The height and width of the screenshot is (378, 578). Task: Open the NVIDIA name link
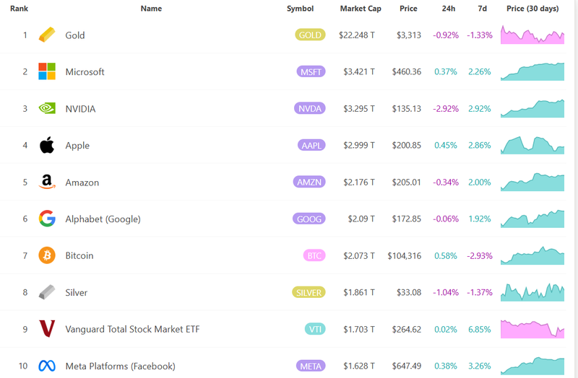80,109
